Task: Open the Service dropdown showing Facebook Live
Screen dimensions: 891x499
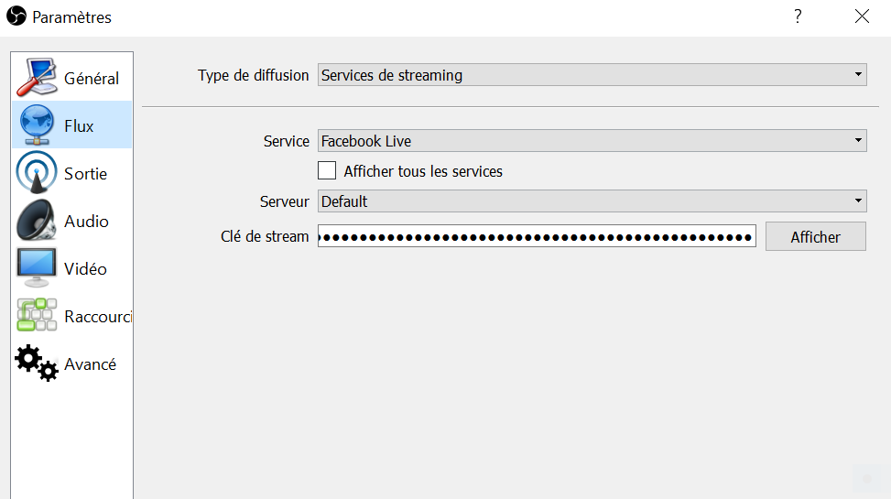Action: point(592,140)
